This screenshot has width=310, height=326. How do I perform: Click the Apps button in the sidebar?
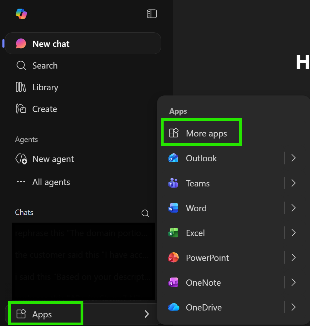(x=83, y=314)
